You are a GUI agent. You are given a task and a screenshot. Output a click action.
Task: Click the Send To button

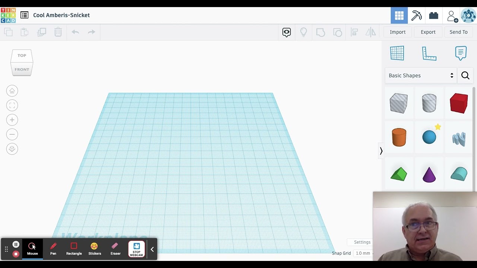pyautogui.click(x=458, y=32)
